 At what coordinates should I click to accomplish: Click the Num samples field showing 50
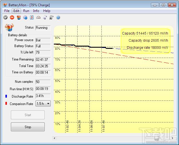43,82
